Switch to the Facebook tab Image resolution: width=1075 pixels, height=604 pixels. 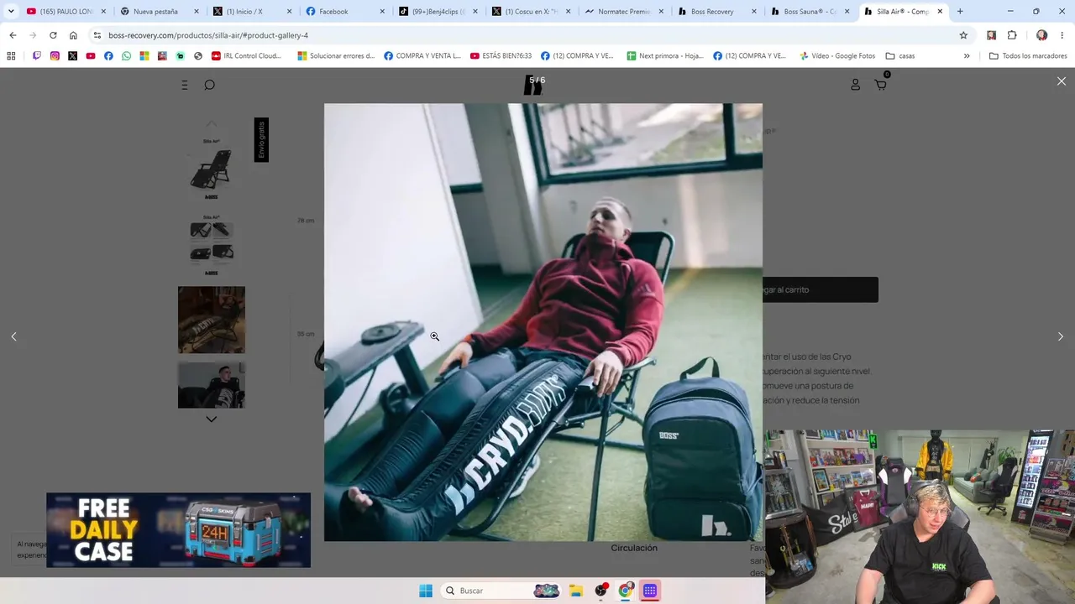click(x=344, y=12)
